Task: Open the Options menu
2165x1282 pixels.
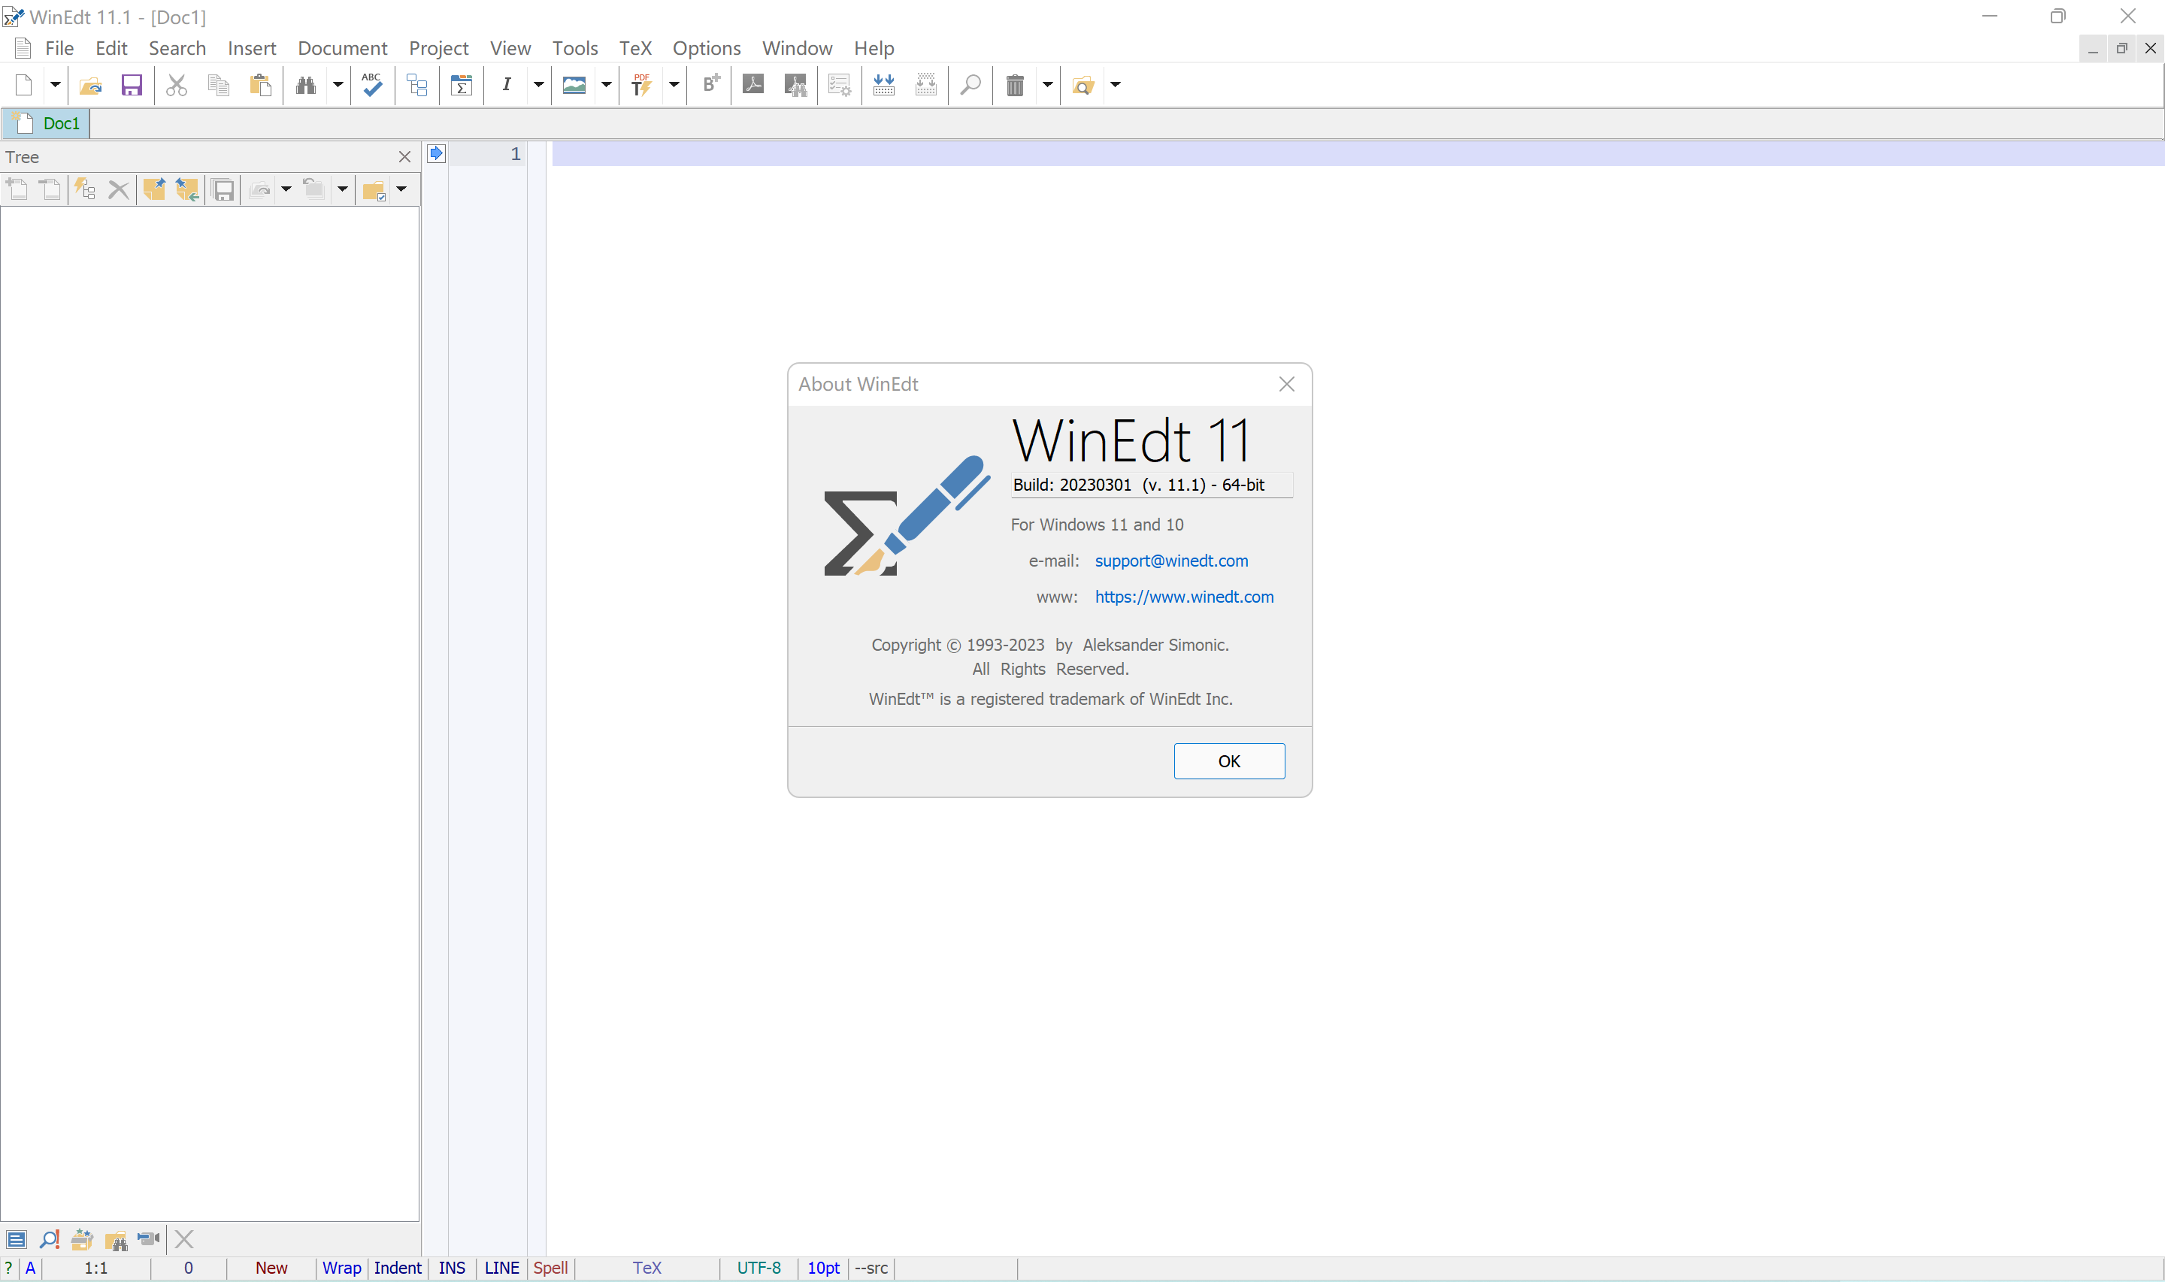Action: click(706, 48)
